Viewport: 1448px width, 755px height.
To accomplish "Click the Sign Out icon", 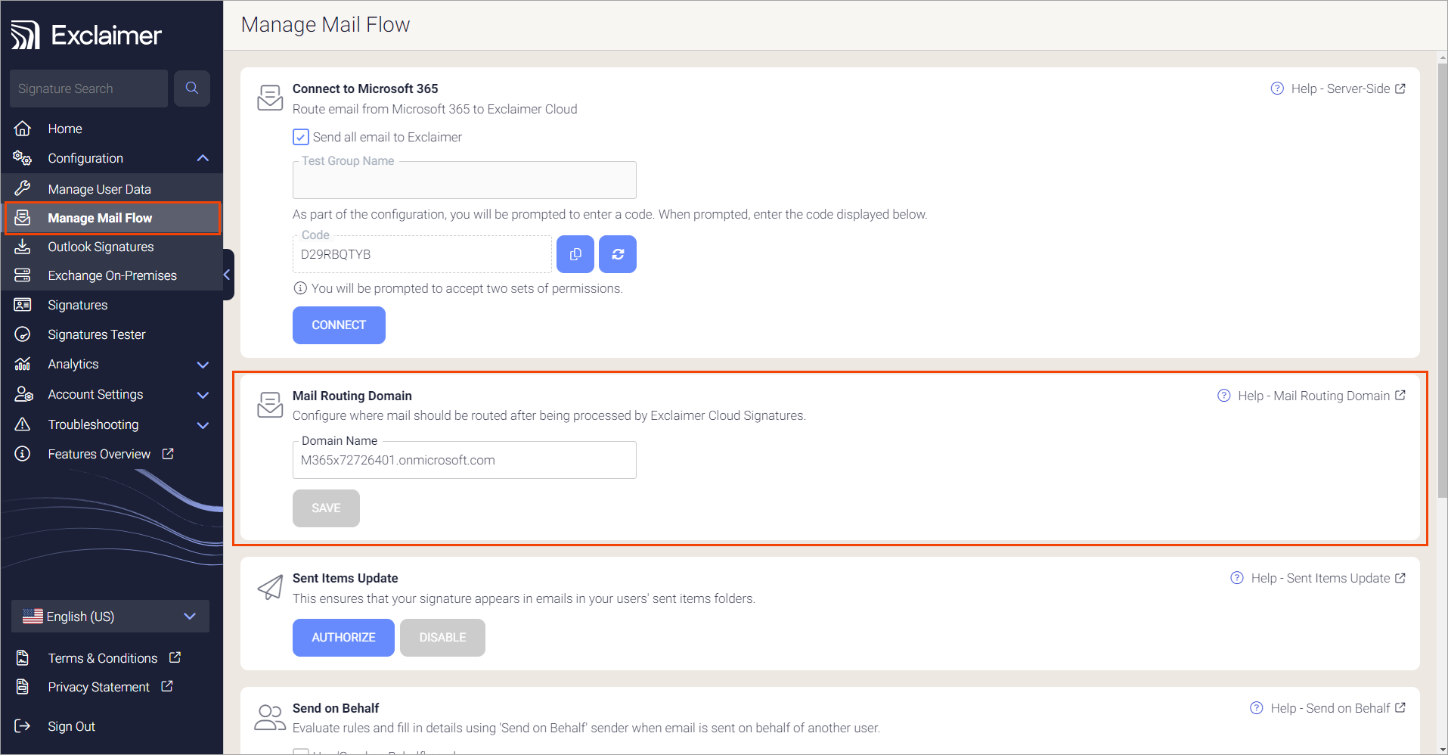I will tap(23, 726).
